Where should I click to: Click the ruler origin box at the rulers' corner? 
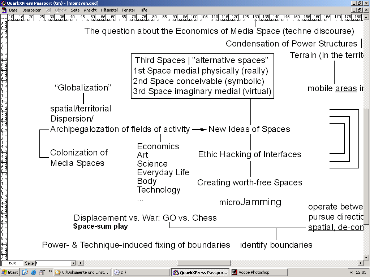tap(4, 17)
